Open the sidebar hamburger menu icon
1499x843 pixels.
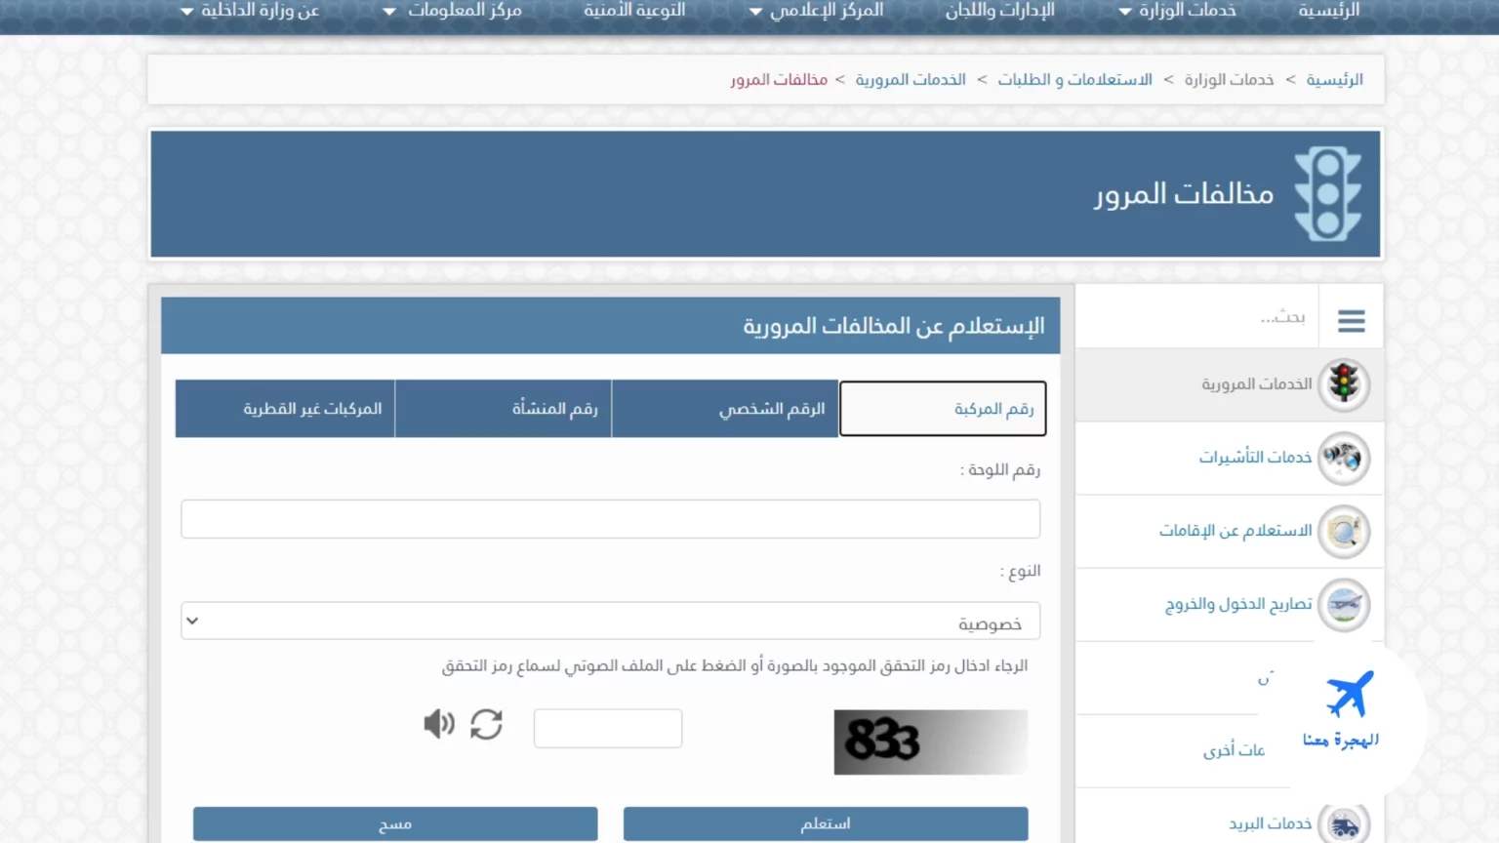point(1351,320)
